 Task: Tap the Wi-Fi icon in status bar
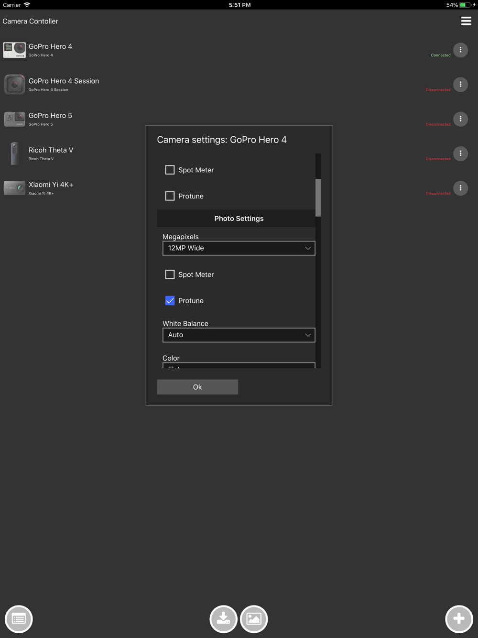(27, 5)
